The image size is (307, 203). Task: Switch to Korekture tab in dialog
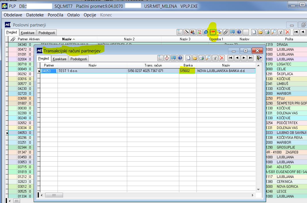click(60, 59)
